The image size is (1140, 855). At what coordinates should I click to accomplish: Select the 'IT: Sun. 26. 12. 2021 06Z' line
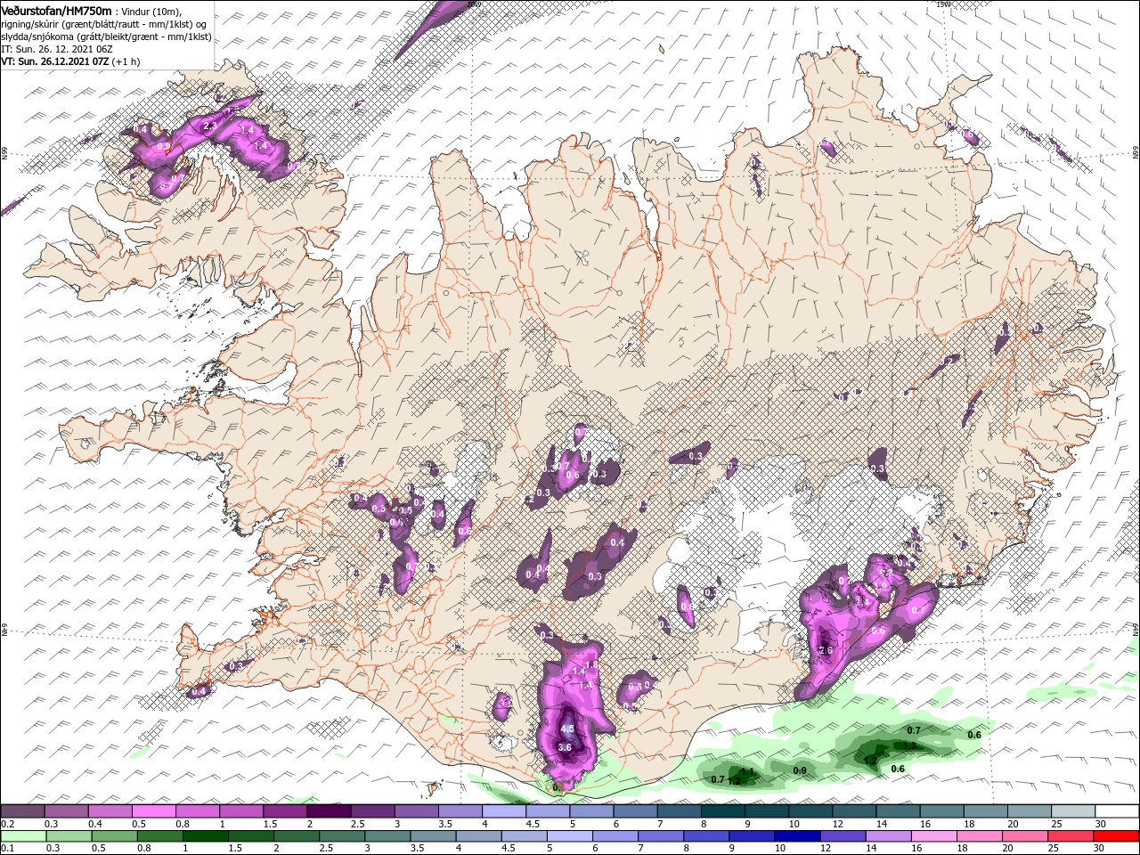tap(55, 49)
